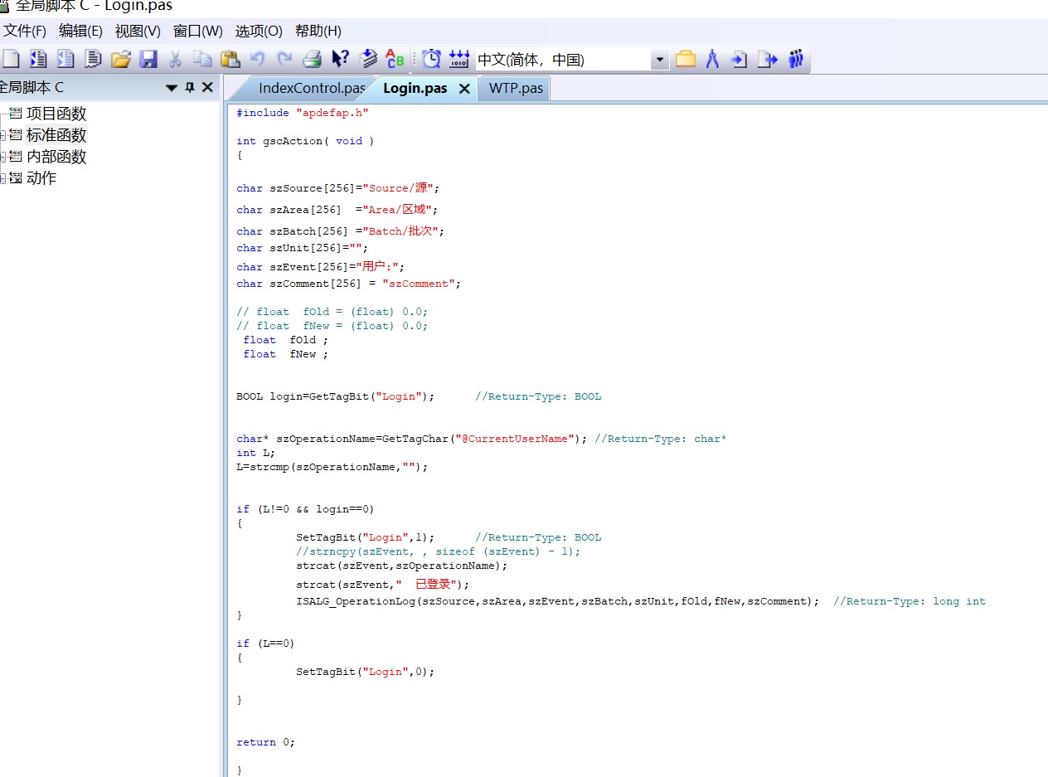Open the panel options dropdown arrow
This screenshot has width=1048, height=777.
[172, 88]
